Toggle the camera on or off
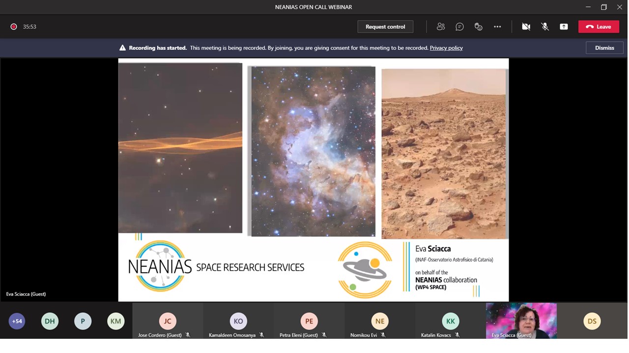The image size is (629, 353). coord(526,26)
